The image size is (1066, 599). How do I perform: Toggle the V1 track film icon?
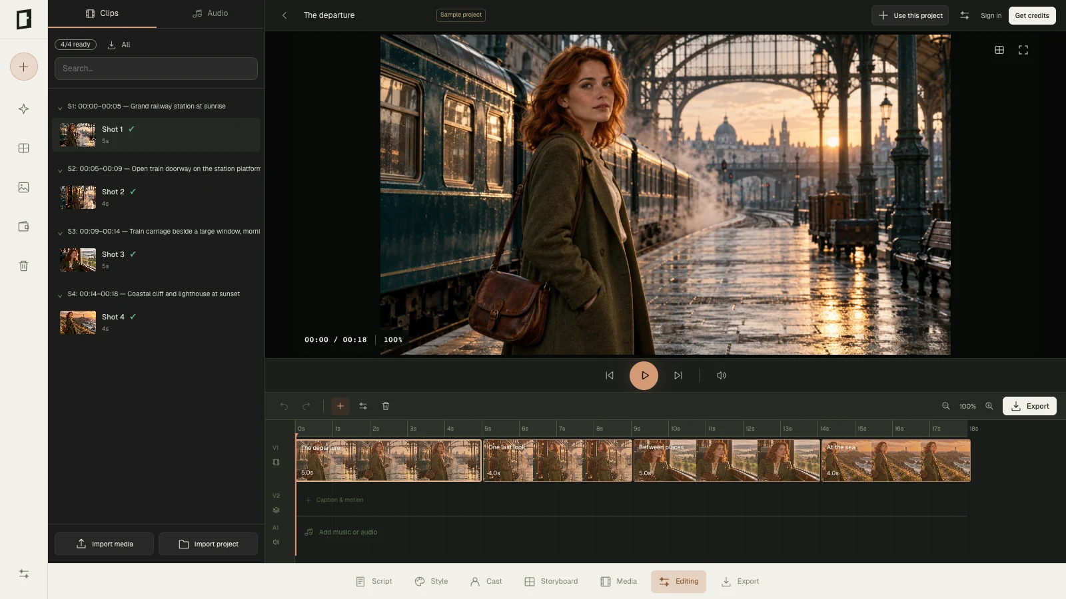[276, 462]
